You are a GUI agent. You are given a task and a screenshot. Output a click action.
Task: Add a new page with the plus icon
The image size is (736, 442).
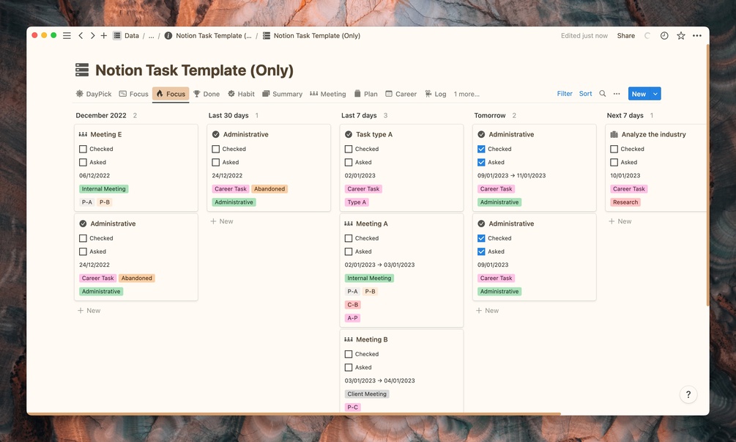[104, 36]
